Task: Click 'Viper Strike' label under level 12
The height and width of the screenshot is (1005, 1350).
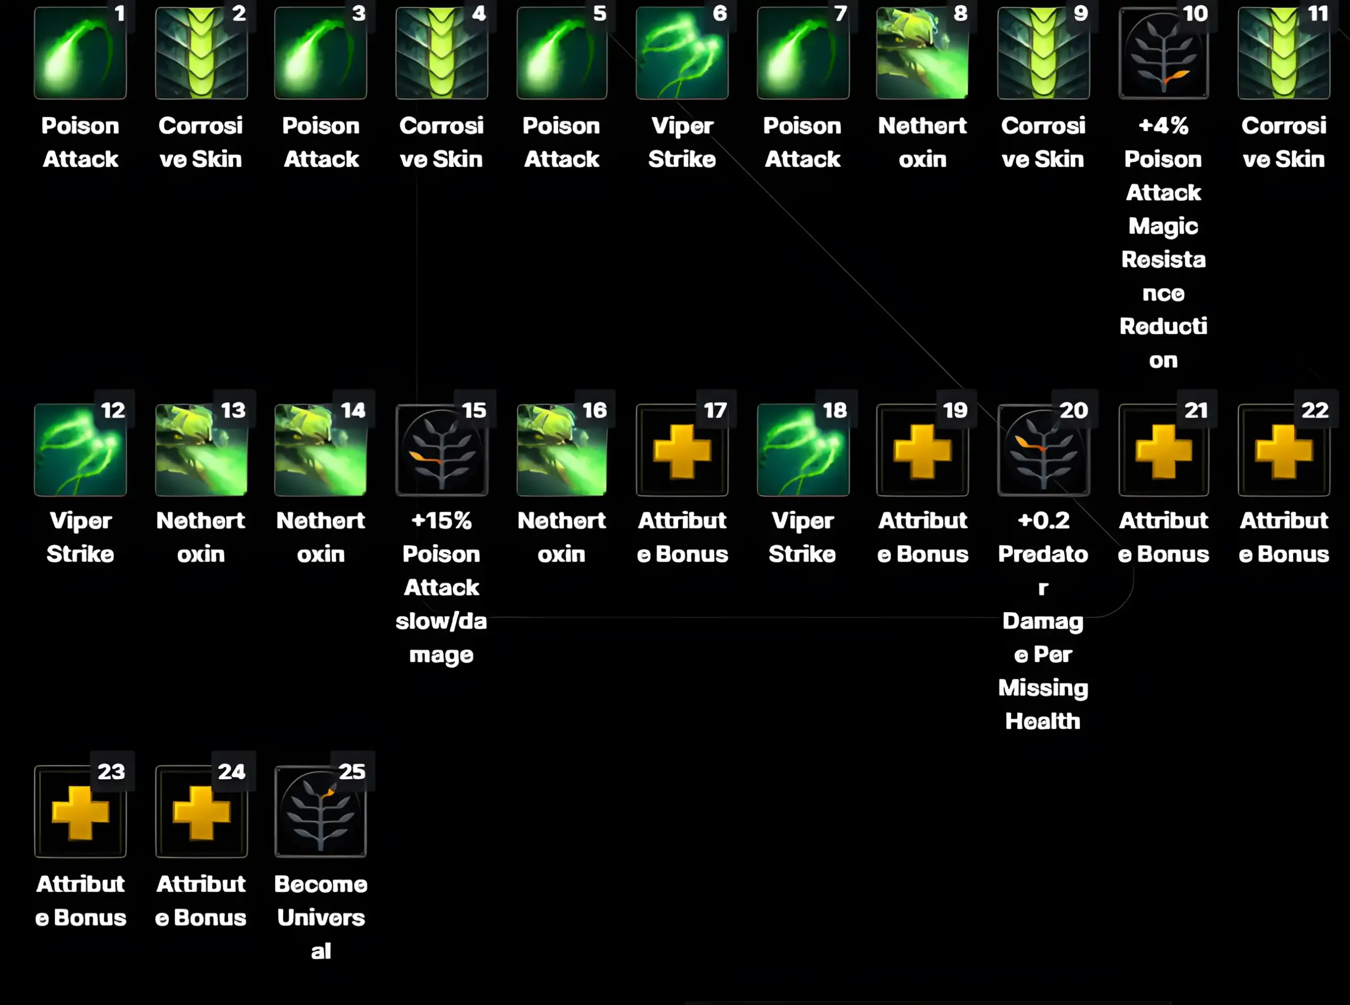Action: [80, 537]
